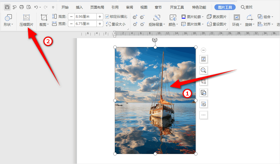Viewport: 280px width, 164px height.
Task: Click the increase contrast icon
Action: click(135, 17)
